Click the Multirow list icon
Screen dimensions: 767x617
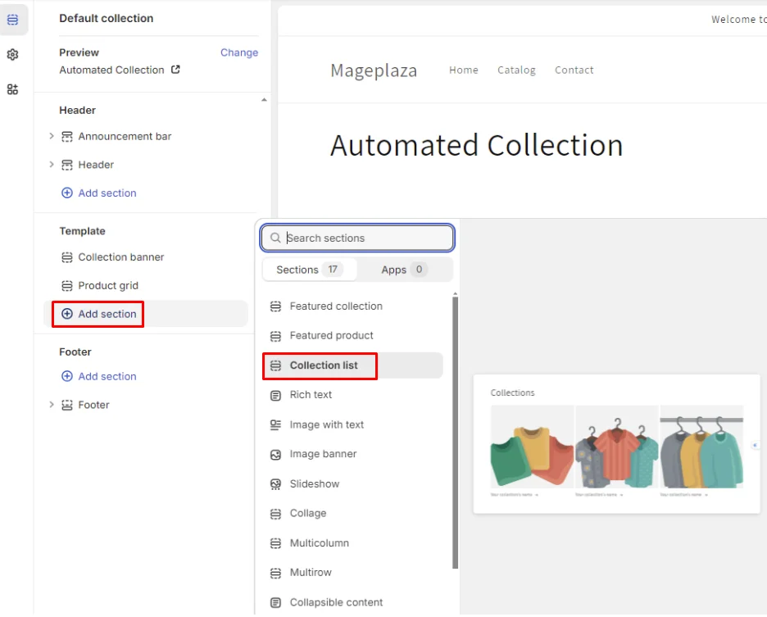click(276, 573)
